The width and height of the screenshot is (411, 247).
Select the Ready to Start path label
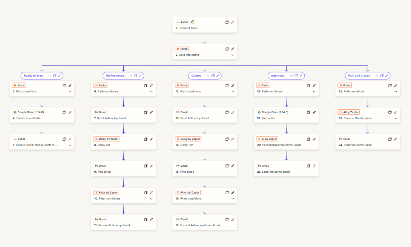tap(34, 76)
